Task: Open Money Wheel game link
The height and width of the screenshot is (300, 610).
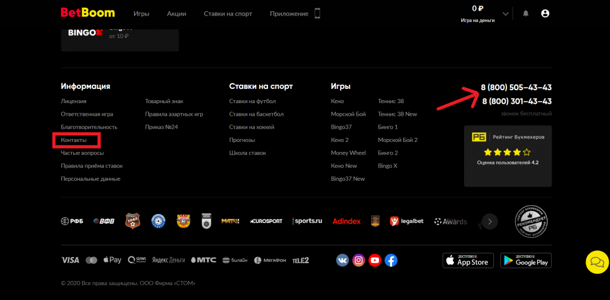Action: [x=348, y=153]
